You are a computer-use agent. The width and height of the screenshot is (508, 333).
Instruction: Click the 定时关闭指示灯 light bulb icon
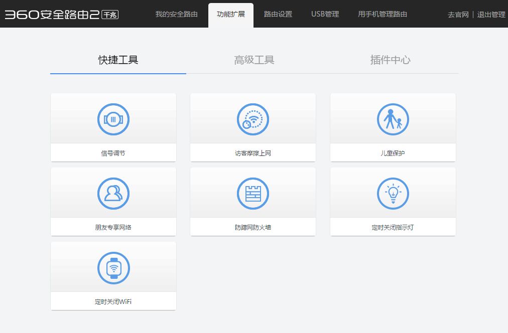393,193
